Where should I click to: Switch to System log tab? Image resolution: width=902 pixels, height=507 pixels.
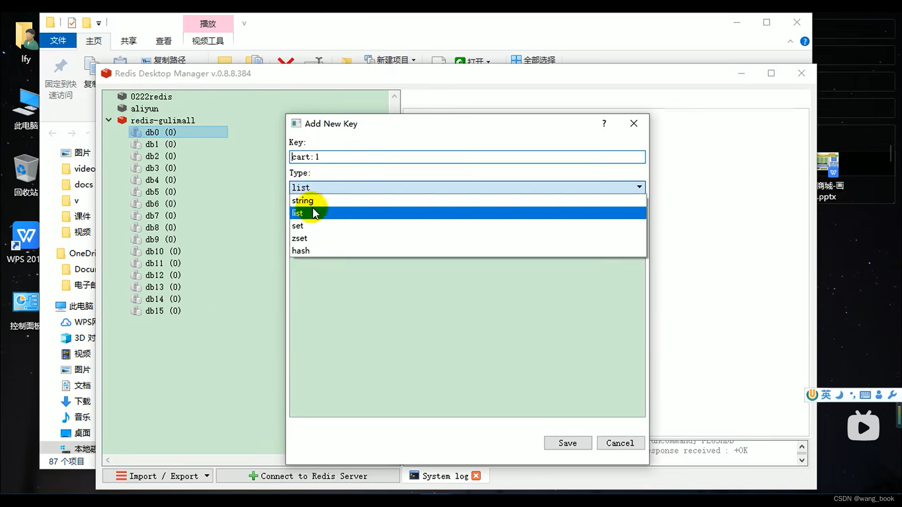pos(445,476)
